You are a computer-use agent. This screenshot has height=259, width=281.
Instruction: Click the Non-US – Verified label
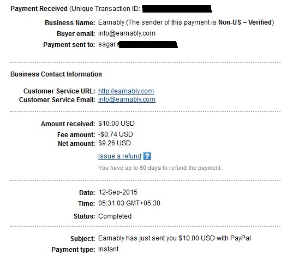click(x=245, y=22)
